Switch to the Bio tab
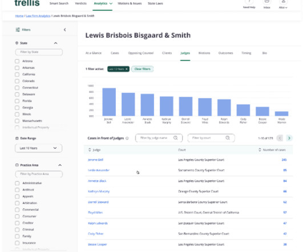303x252 pixels. (265, 53)
